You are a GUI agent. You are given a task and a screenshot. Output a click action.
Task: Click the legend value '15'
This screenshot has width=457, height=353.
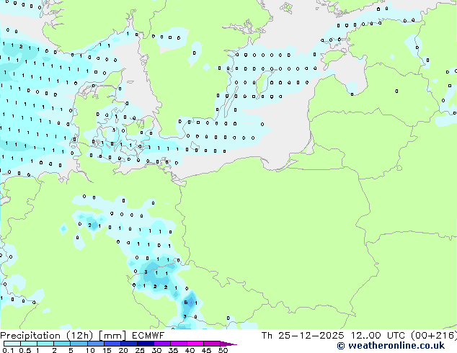(107, 350)
